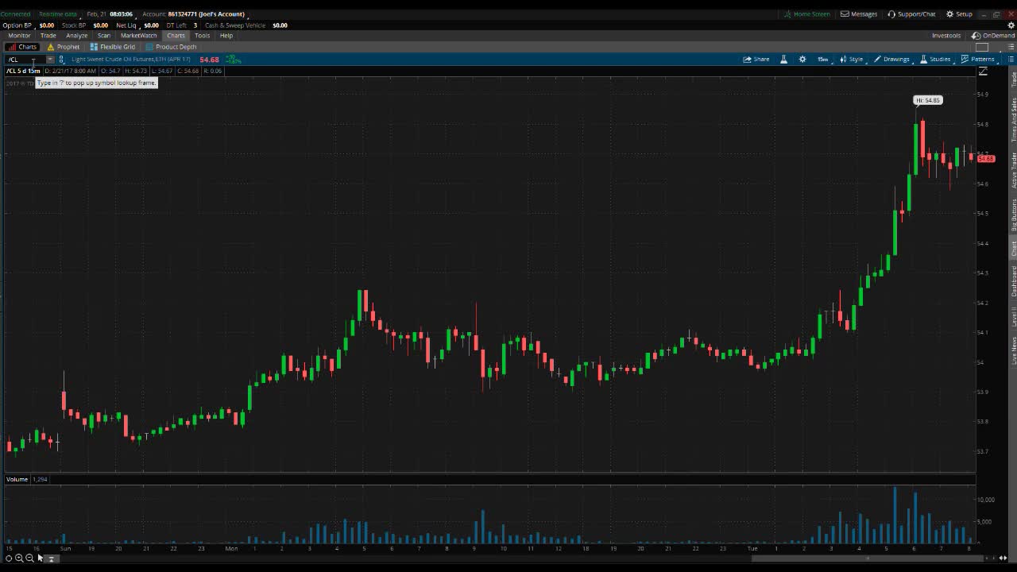Open the list menu icon above Patterns
1017x572 pixels.
tap(1011, 47)
